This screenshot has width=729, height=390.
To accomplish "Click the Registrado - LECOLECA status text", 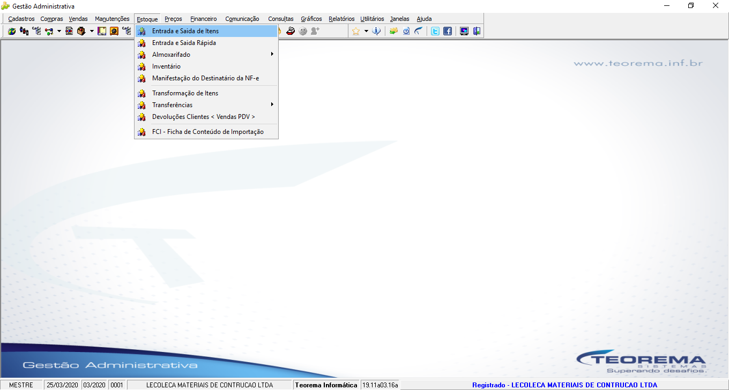I will [x=564, y=385].
